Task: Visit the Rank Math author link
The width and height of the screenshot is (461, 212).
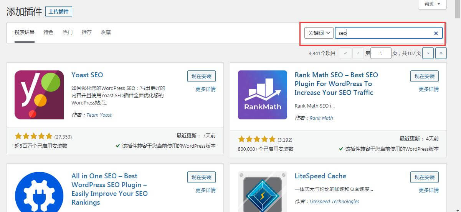Action: tap(322, 118)
